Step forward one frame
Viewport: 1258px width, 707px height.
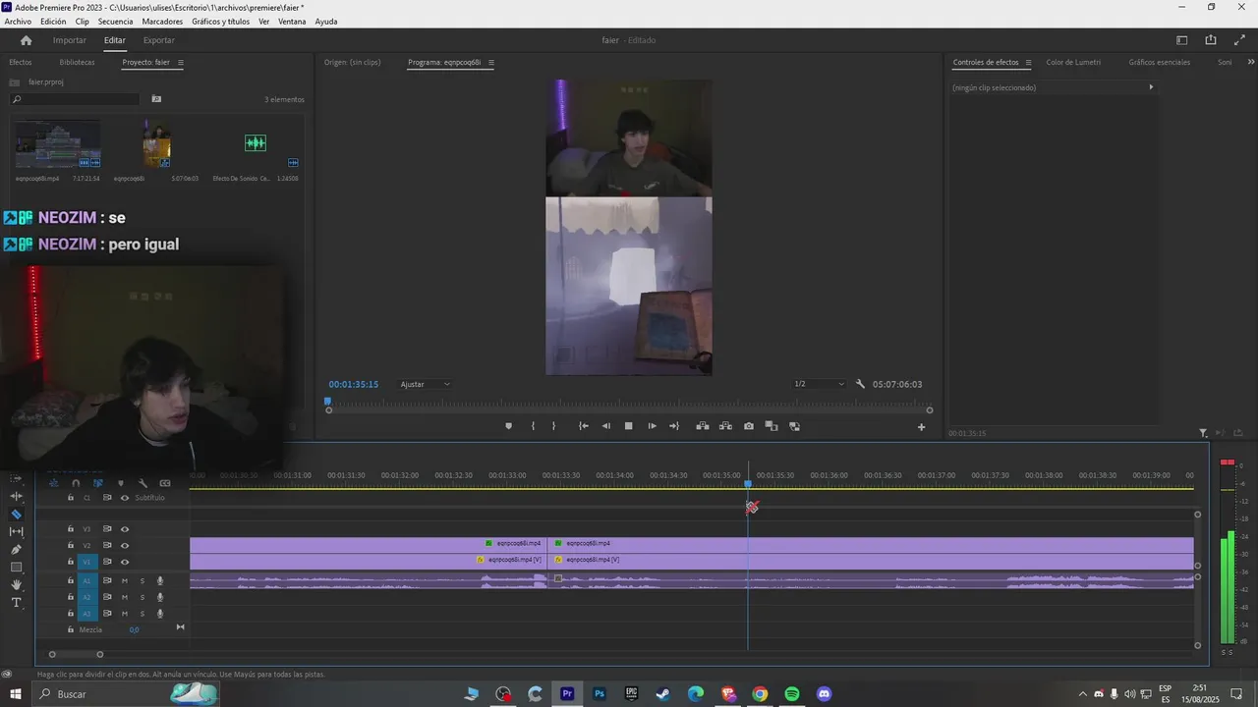pyautogui.click(x=652, y=426)
